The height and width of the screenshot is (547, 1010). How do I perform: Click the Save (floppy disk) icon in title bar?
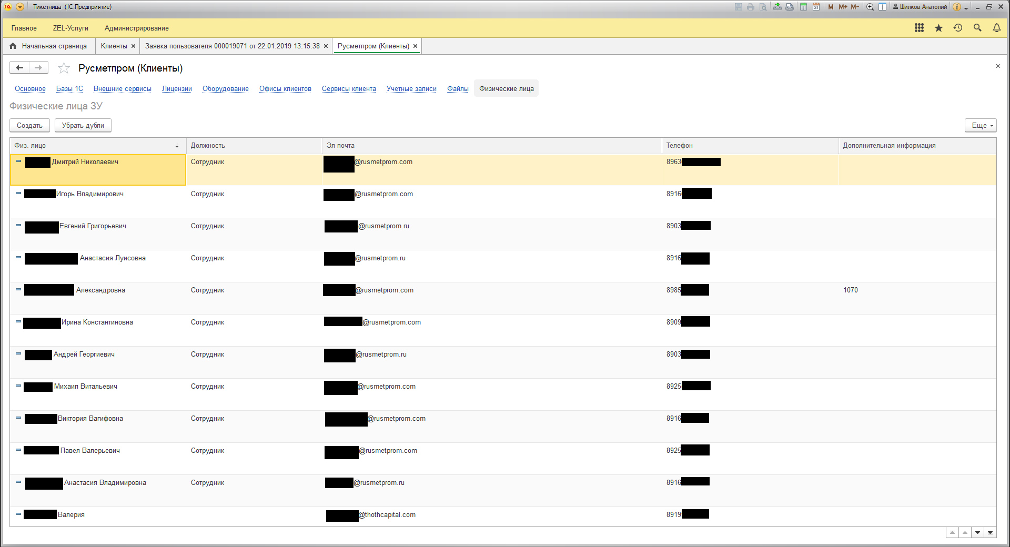[739, 7]
